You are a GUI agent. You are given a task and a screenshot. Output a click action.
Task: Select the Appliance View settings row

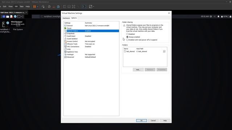pyautogui.click(x=91, y=52)
